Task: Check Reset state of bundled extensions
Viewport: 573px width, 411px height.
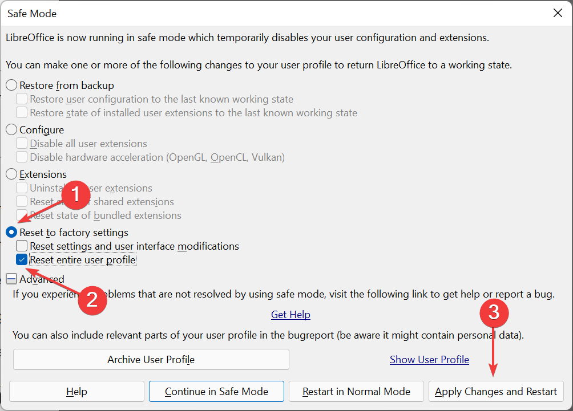Action: (x=22, y=215)
